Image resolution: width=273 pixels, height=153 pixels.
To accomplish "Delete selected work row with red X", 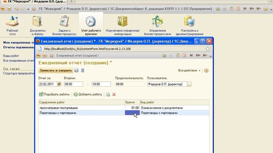I will [114, 94].
